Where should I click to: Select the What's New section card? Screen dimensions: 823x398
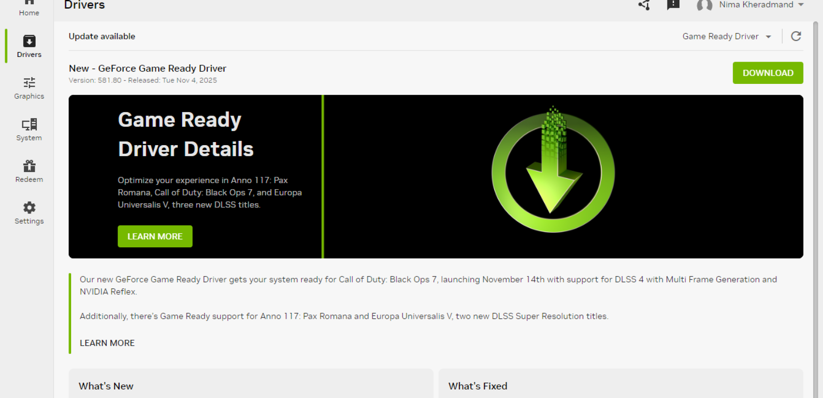tap(251, 385)
